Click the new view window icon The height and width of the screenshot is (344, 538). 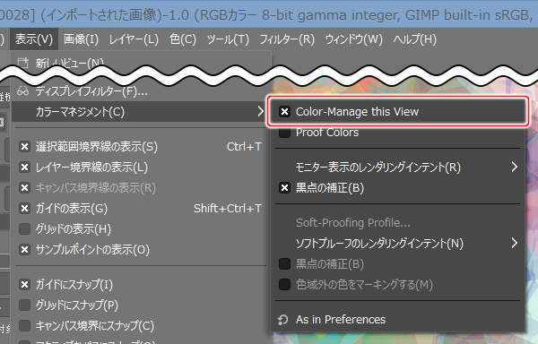pos(23,63)
